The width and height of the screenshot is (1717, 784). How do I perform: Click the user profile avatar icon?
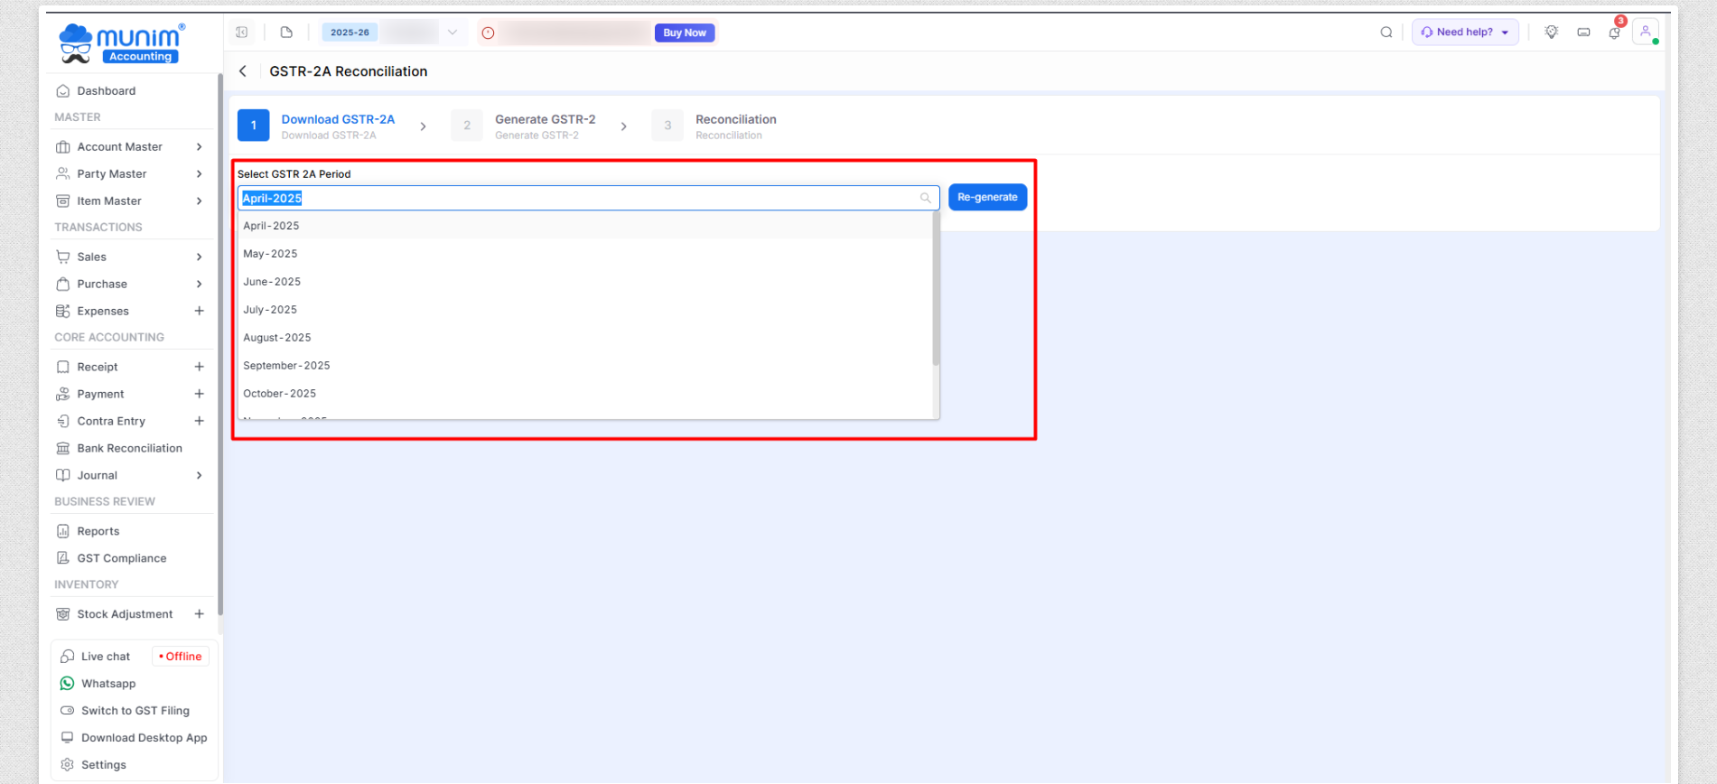(x=1645, y=32)
